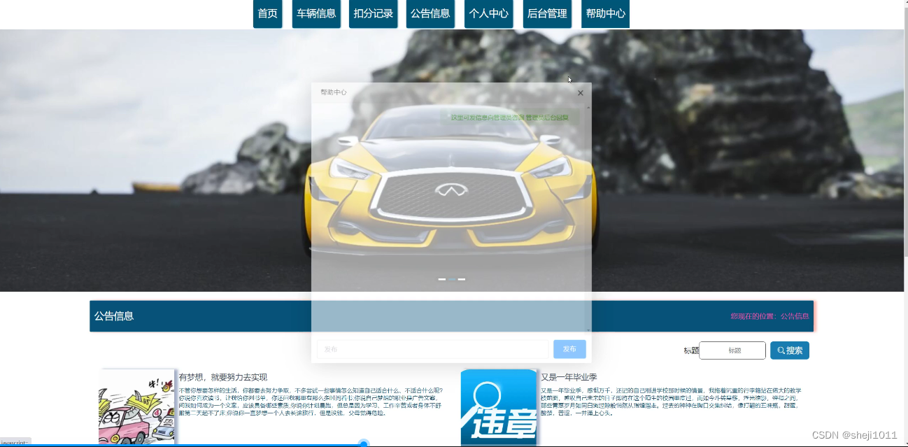Select the third carousel indicator dot

click(x=462, y=278)
